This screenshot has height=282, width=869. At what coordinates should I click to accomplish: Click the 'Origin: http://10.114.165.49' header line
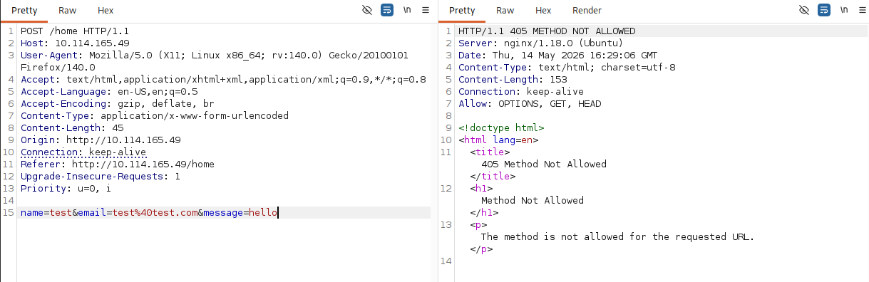pos(101,140)
